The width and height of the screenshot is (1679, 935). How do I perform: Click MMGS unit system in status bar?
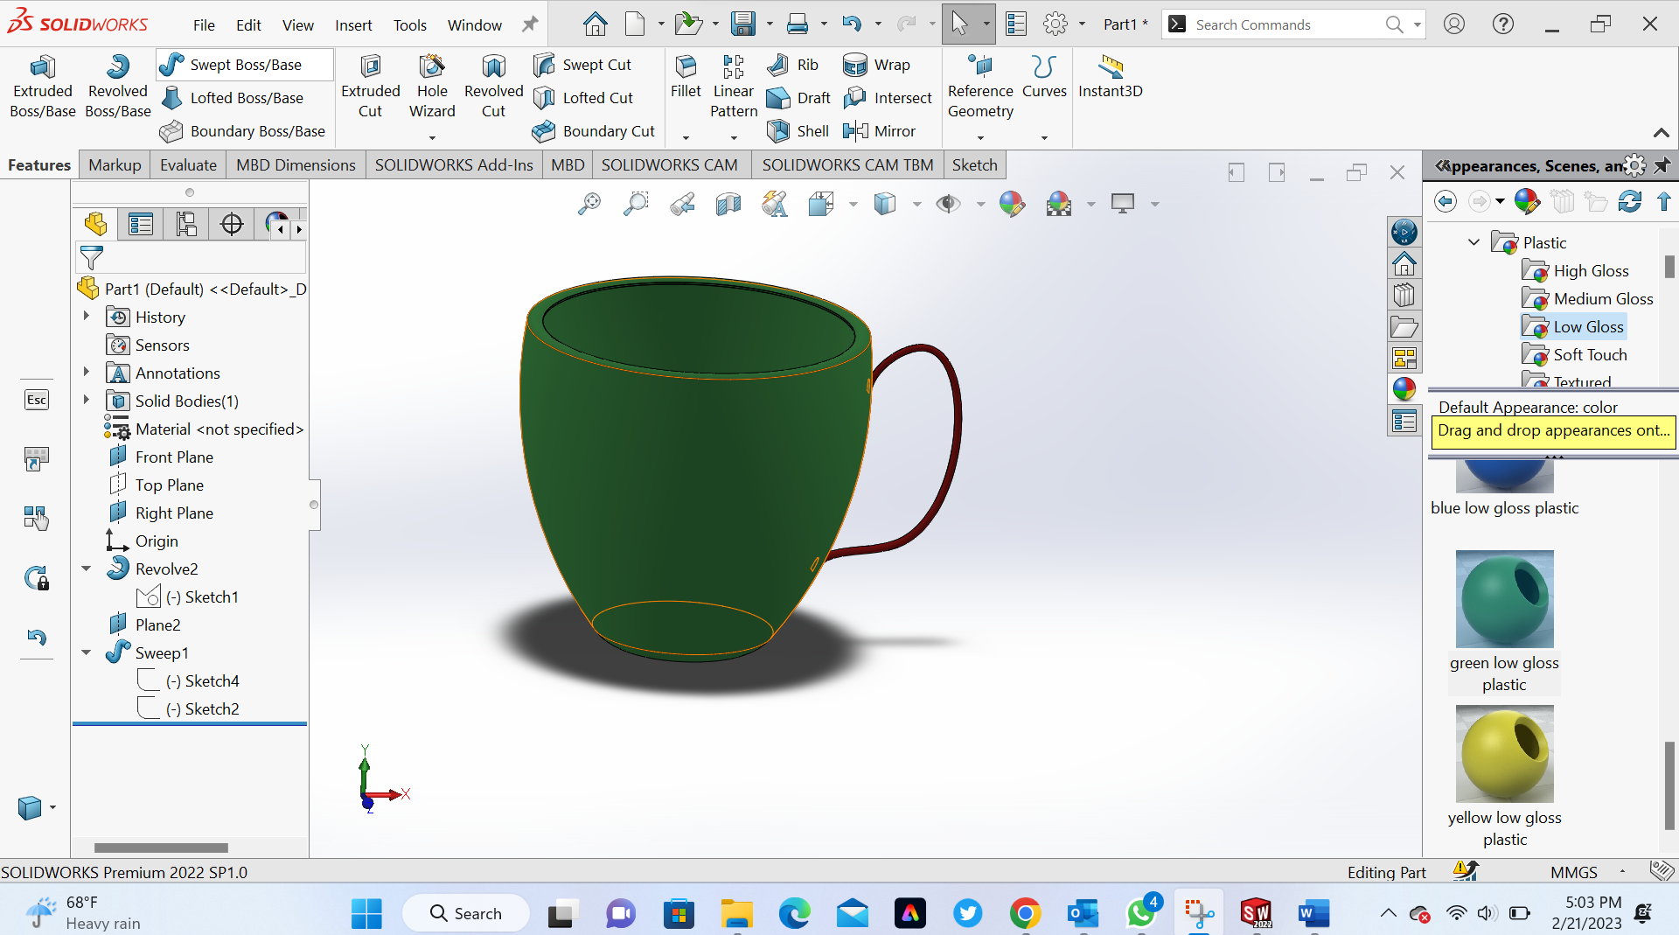[x=1573, y=872]
